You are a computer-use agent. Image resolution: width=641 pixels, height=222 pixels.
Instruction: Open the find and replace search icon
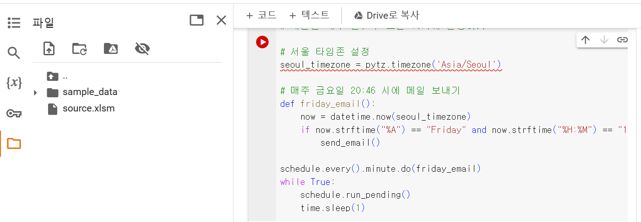pyautogui.click(x=14, y=53)
